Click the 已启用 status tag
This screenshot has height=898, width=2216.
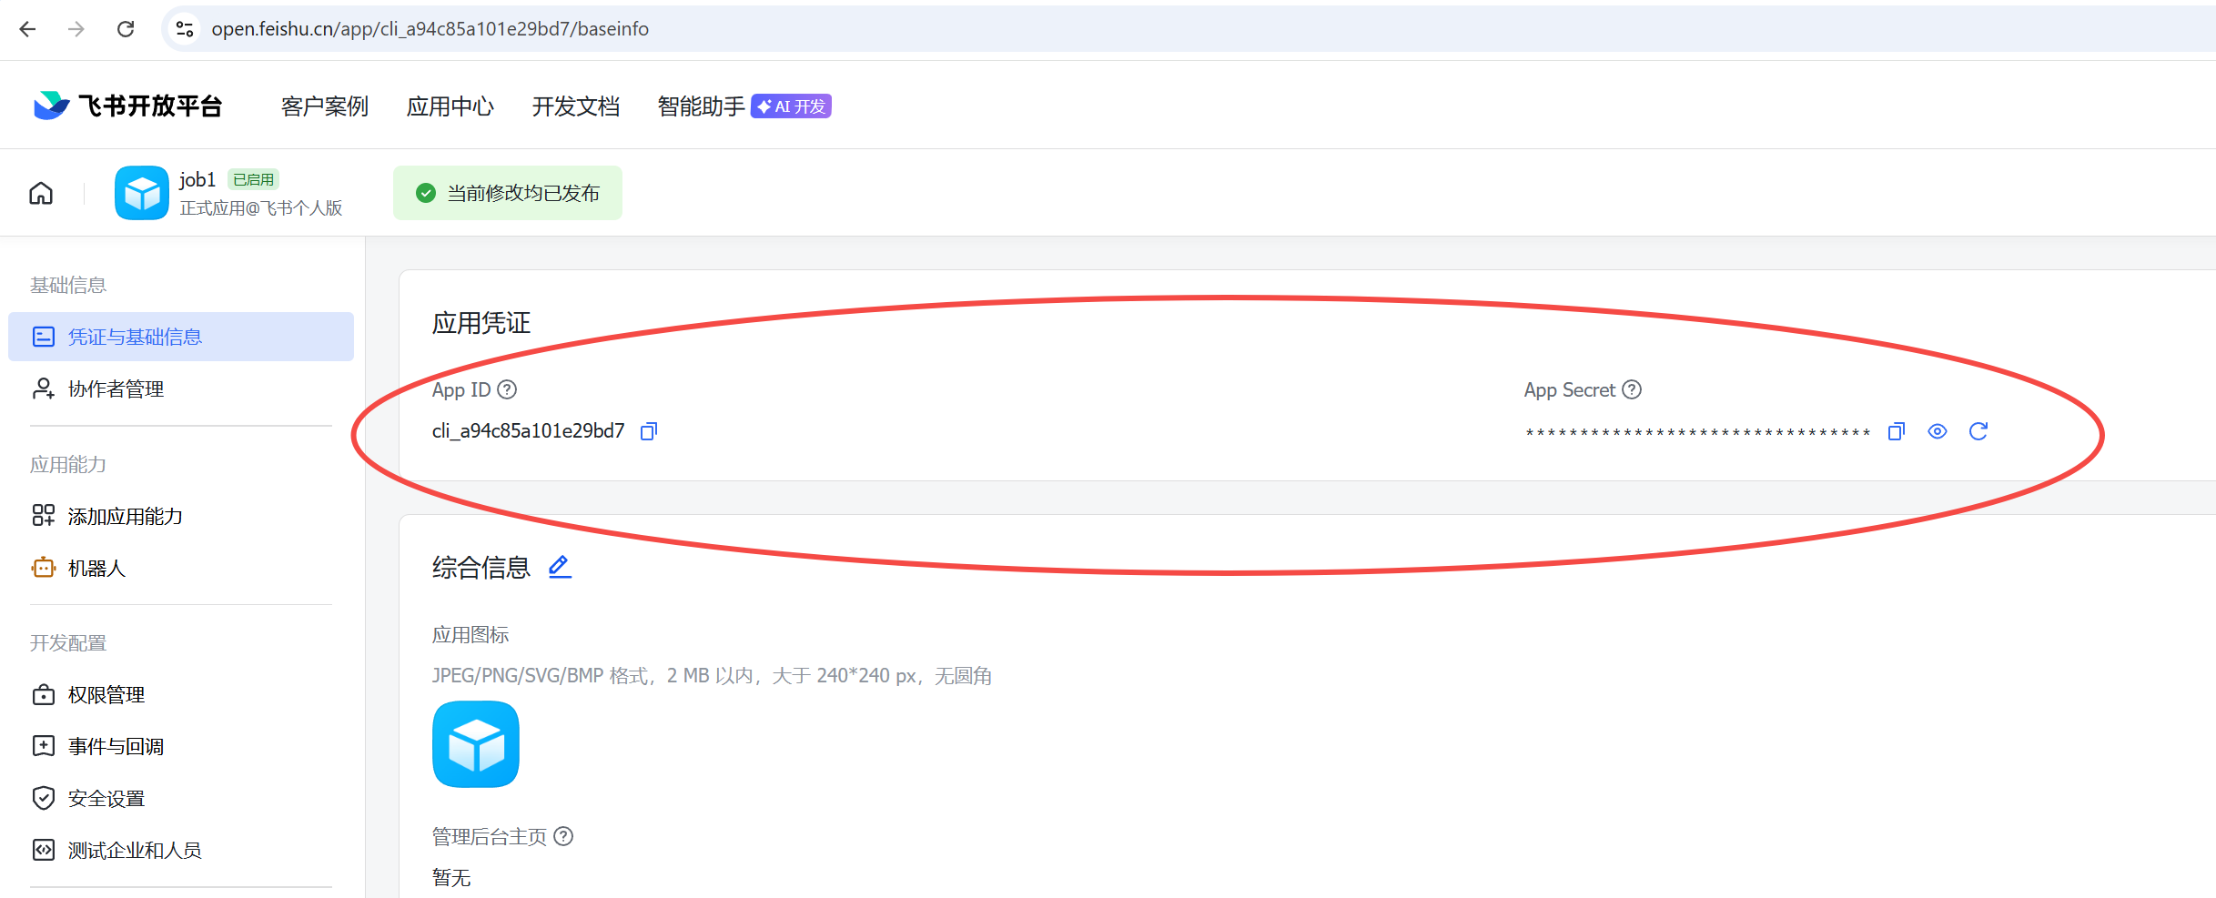[253, 179]
